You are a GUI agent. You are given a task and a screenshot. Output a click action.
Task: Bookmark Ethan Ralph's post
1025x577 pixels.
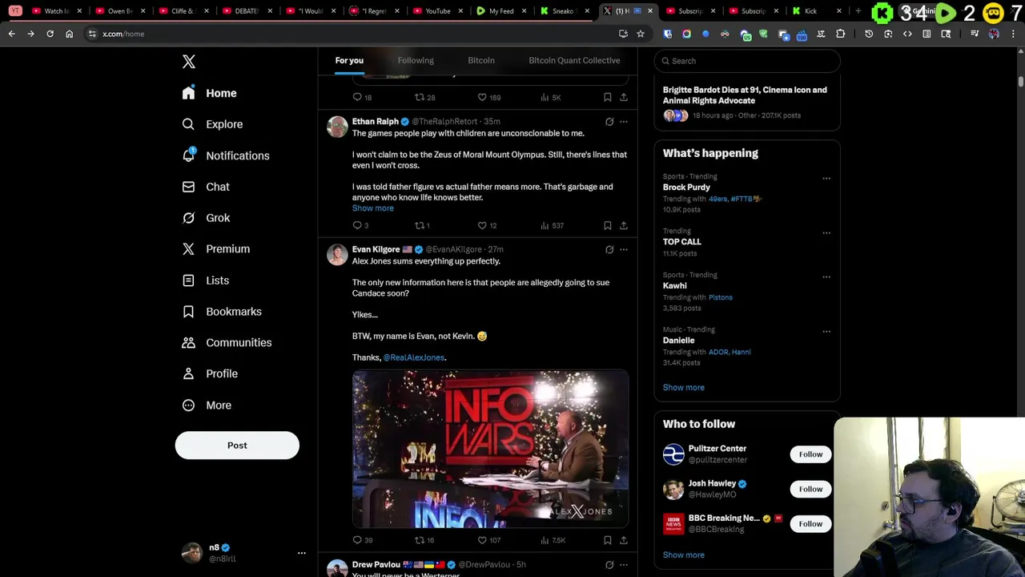pyautogui.click(x=608, y=225)
